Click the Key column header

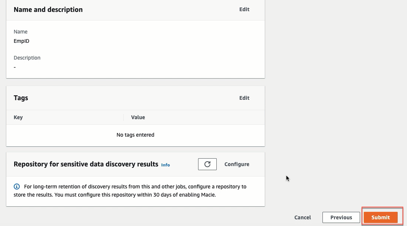coord(18,117)
